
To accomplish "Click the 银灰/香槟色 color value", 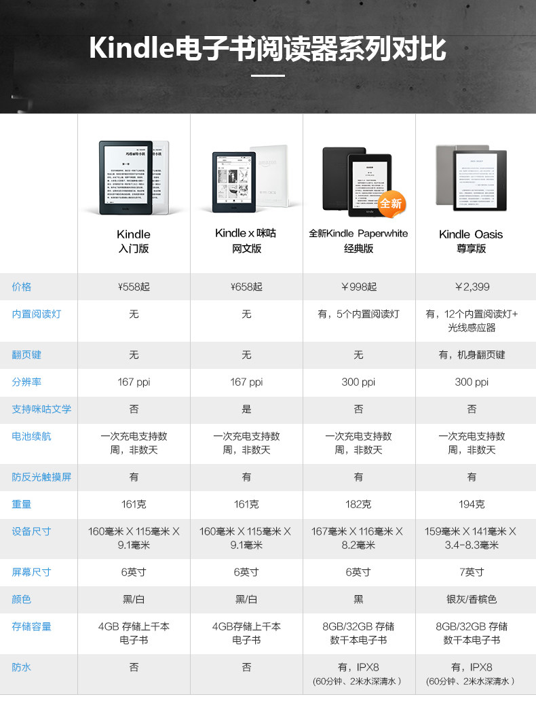I will 472,599.
